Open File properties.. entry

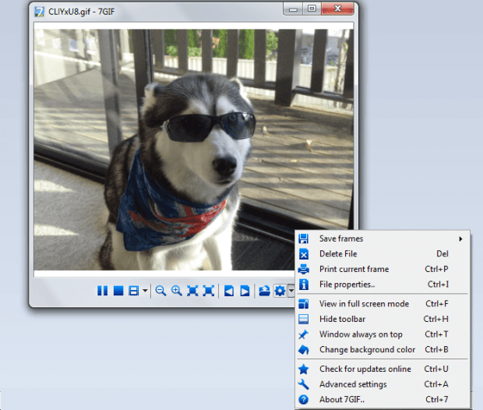click(383, 285)
